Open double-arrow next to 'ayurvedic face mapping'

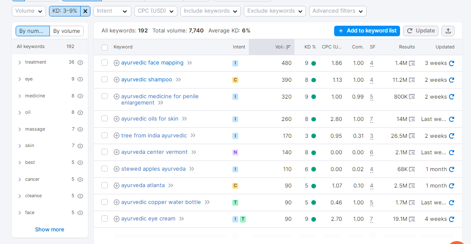[x=190, y=63]
